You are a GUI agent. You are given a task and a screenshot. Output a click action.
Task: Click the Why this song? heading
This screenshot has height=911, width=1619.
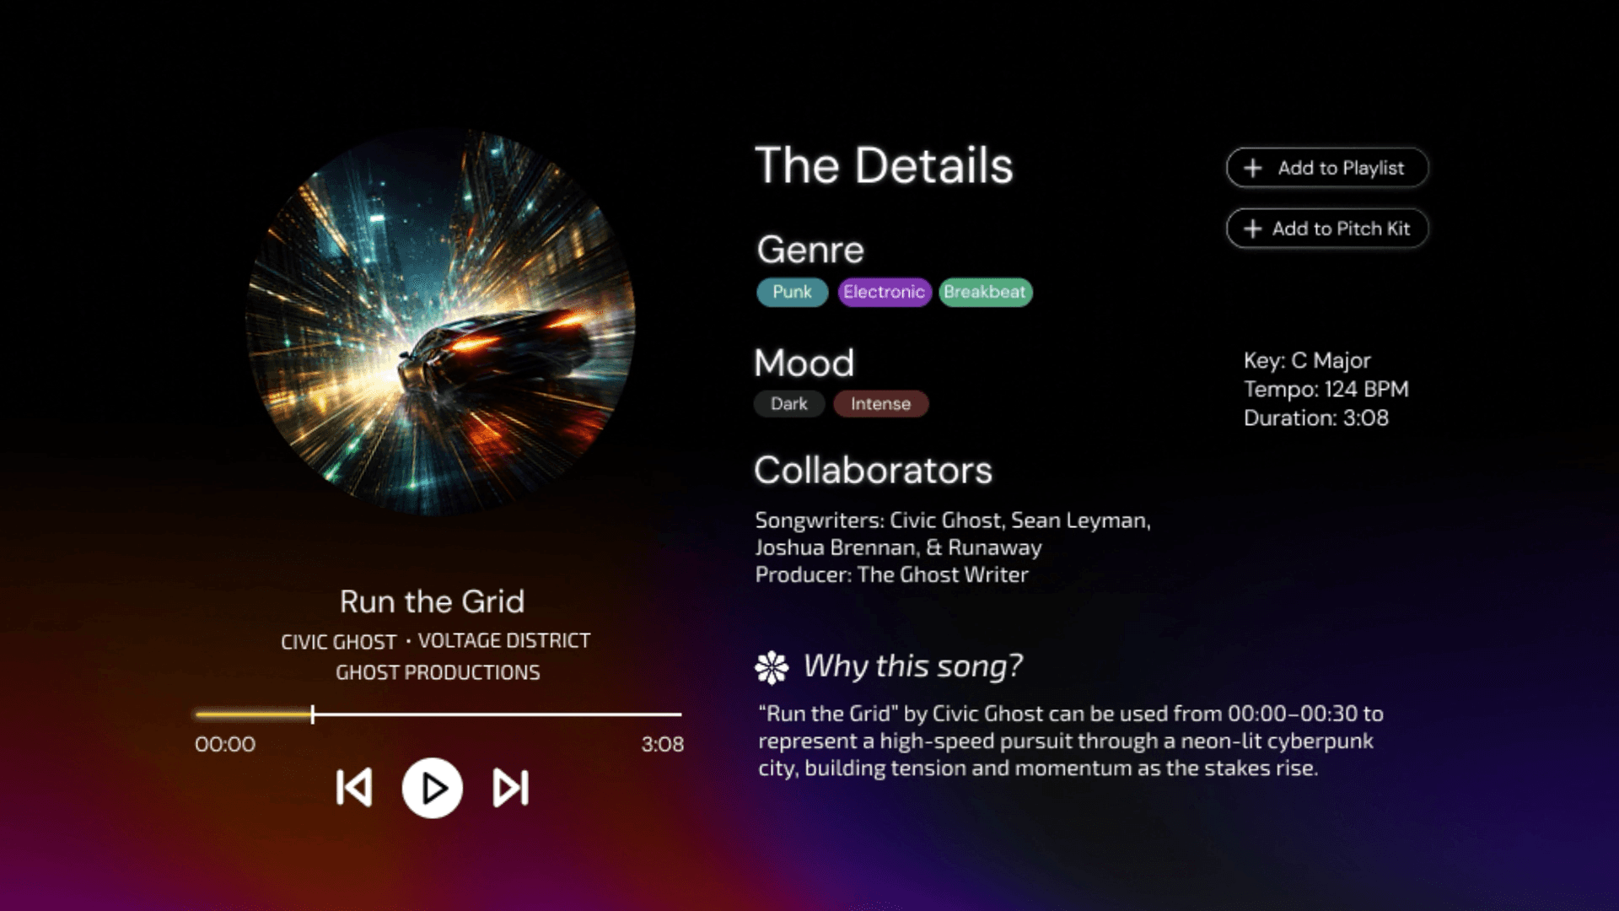click(913, 666)
